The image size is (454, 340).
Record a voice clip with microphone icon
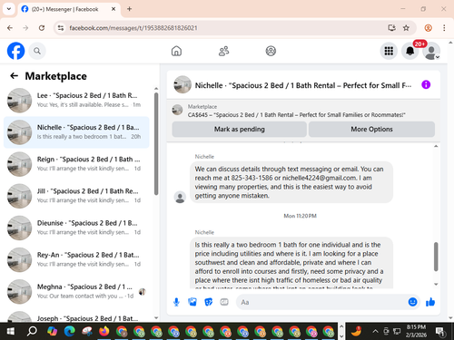point(176,302)
